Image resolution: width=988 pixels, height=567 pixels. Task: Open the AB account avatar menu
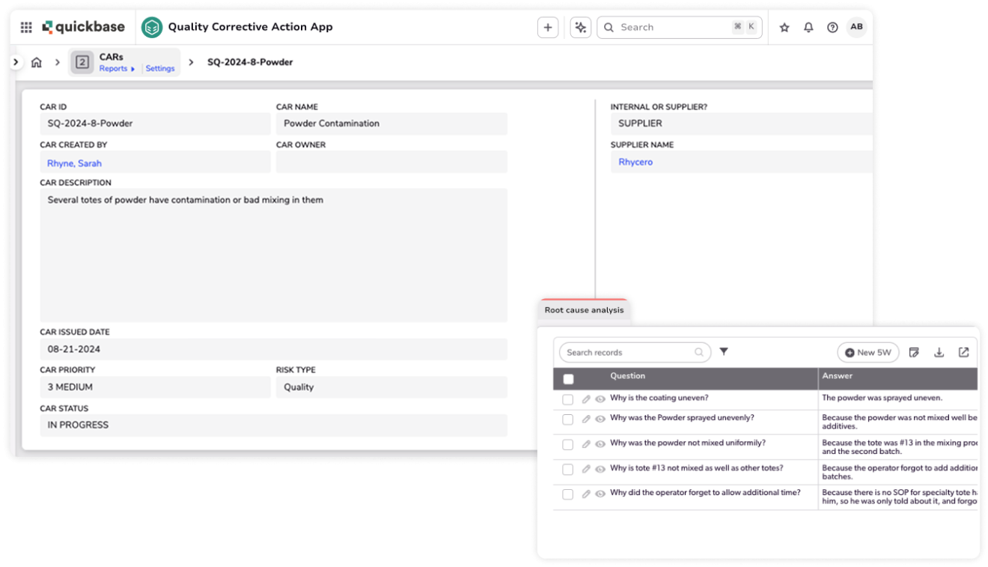(856, 27)
